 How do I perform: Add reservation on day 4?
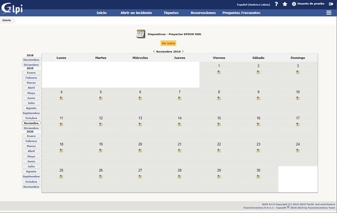click(x=61, y=98)
